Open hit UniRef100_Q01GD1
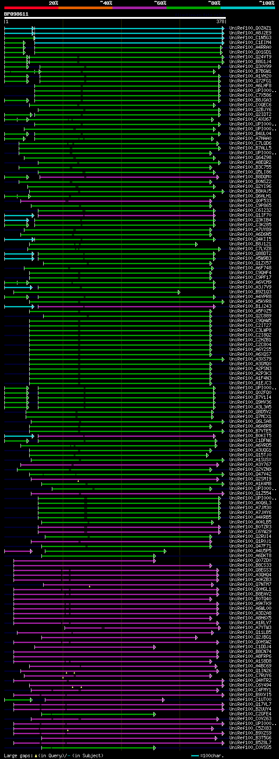The image size is (279, 759). click(250, 52)
